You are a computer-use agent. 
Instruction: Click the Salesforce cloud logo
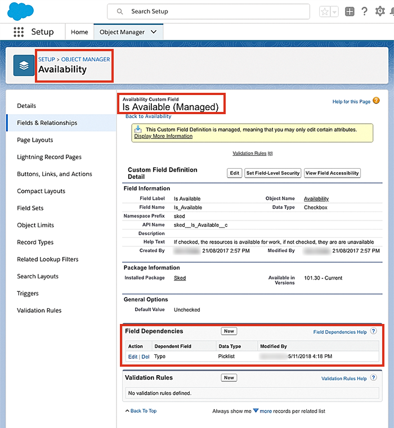(x=20, y=11)
